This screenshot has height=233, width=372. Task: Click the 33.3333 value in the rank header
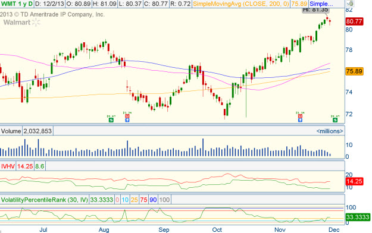[x=102, y=200]
